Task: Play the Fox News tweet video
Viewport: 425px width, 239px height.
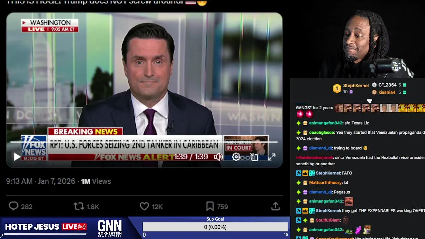Action: pos(17,157)
